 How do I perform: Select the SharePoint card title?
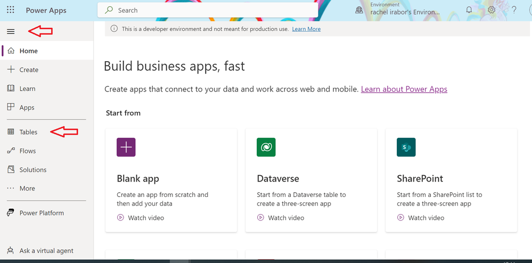(420, 178)
